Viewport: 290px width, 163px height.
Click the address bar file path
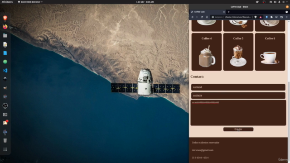237,17
